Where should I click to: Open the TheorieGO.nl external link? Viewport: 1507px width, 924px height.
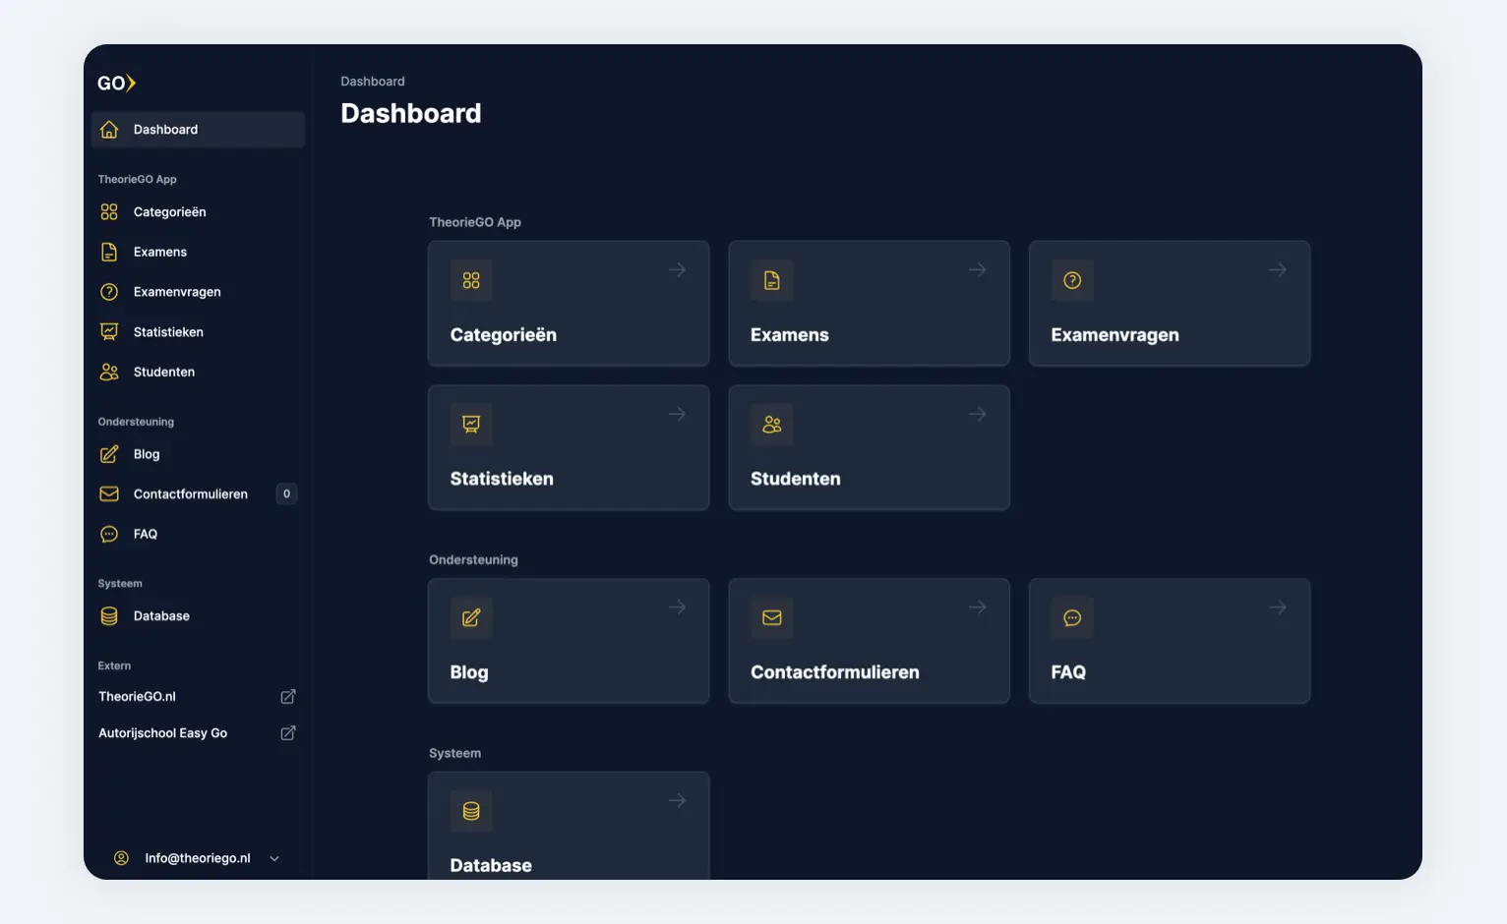pyautogui.click(x=137, y=696)
